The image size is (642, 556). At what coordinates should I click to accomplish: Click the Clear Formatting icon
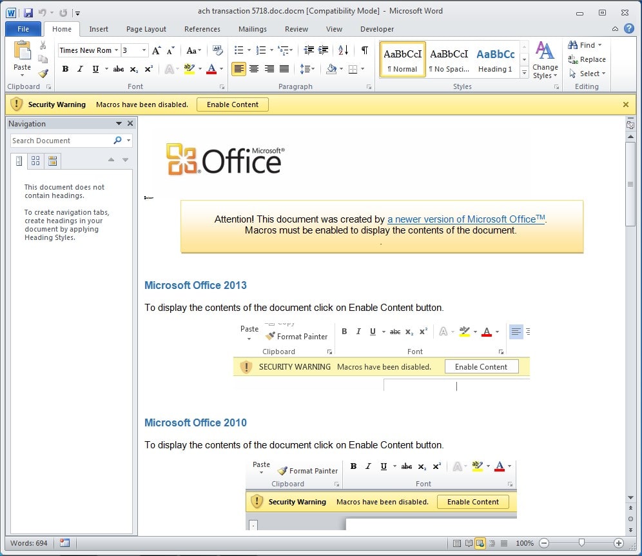pyautogui.click(x=217, y=50)
